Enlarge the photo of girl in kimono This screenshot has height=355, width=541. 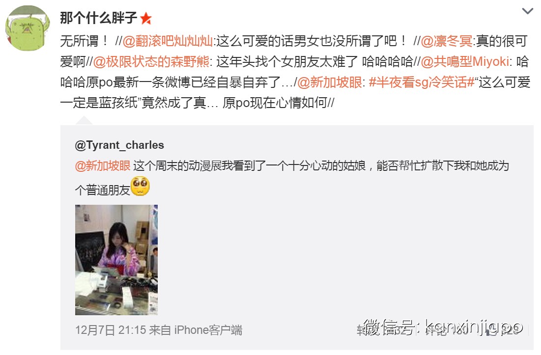coord(116,260)
